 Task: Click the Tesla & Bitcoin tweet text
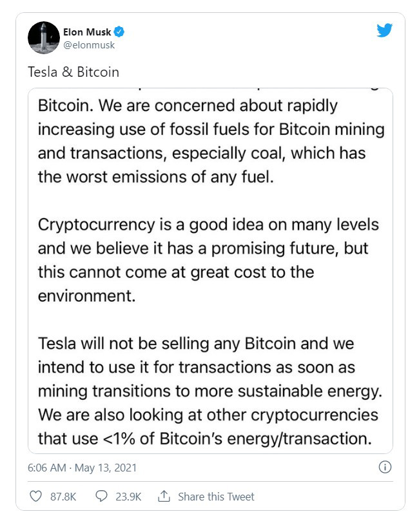tap(73, 72)
